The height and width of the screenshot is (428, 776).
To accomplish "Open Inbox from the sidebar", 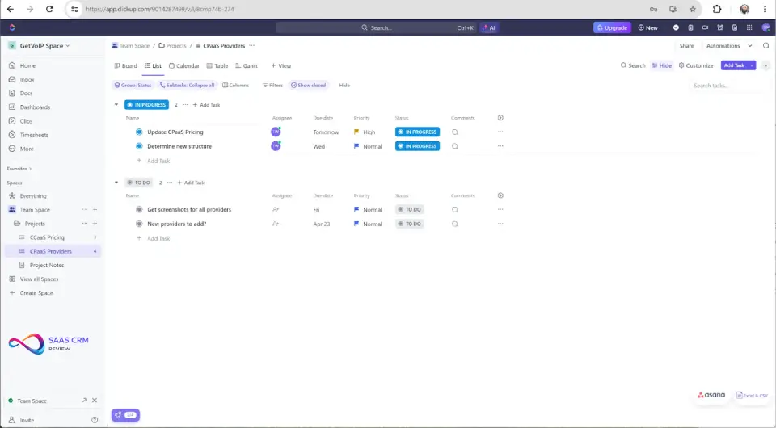I will pyautogui.click(x=27, y=79).
